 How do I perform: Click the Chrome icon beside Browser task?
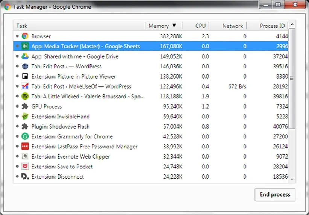pos(25,36)
